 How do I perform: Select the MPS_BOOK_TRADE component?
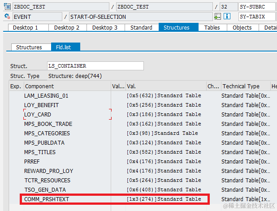click(x=48, y=124)
